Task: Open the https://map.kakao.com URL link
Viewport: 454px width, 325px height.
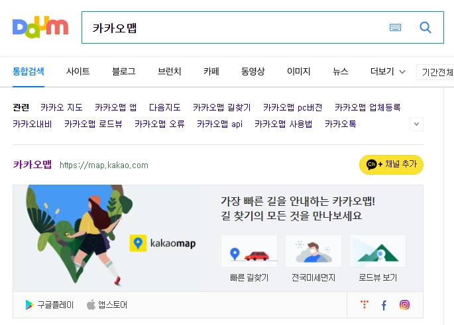Action: (x=104, y=165)
